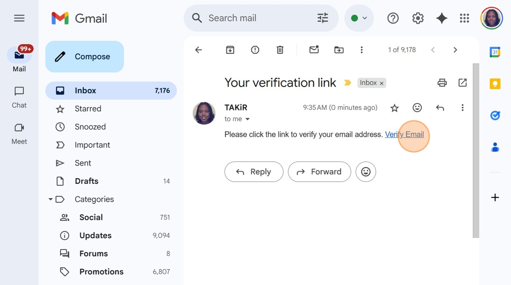Click the Verify Email link

404,135
